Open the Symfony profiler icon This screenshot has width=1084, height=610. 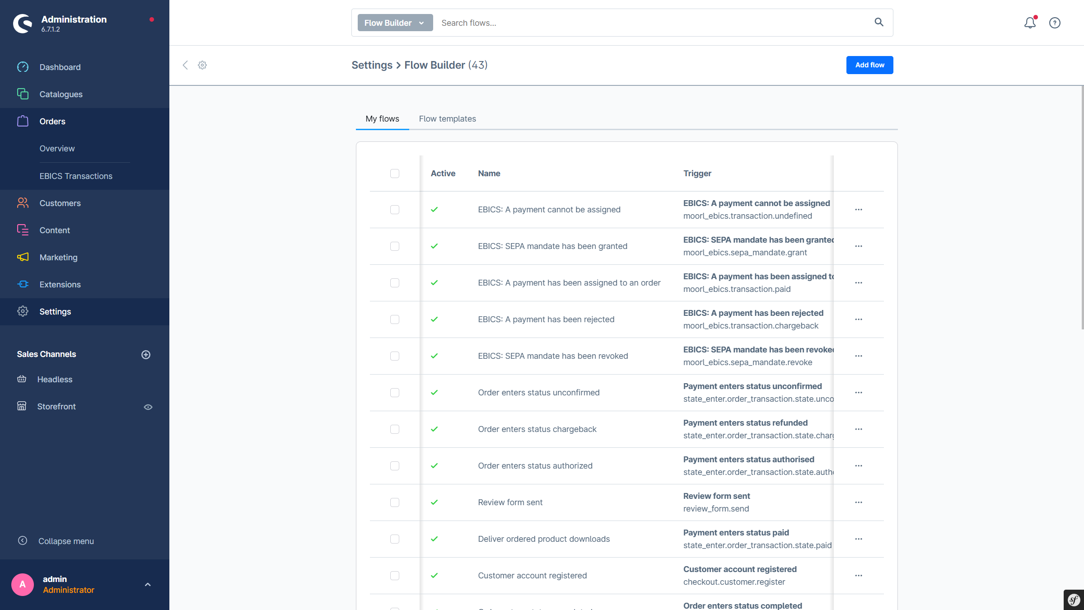tap(1074, 600)
